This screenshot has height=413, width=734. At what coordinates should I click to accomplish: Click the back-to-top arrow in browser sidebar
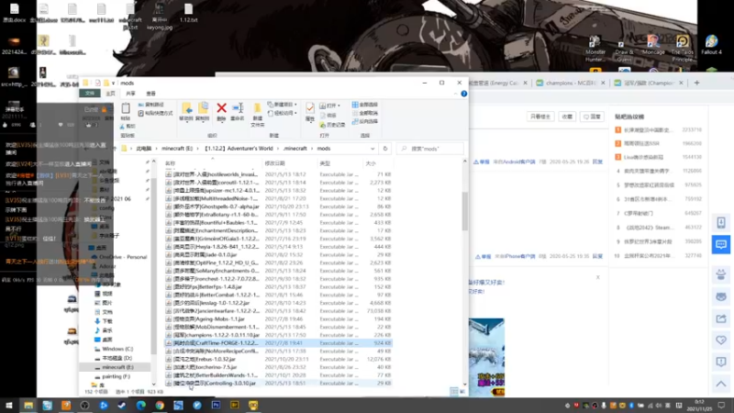click(x=721, y=384)
